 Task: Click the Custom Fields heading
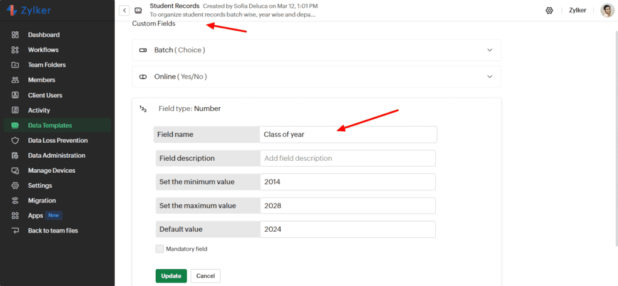pyautogui.click(x=154, y=24)
